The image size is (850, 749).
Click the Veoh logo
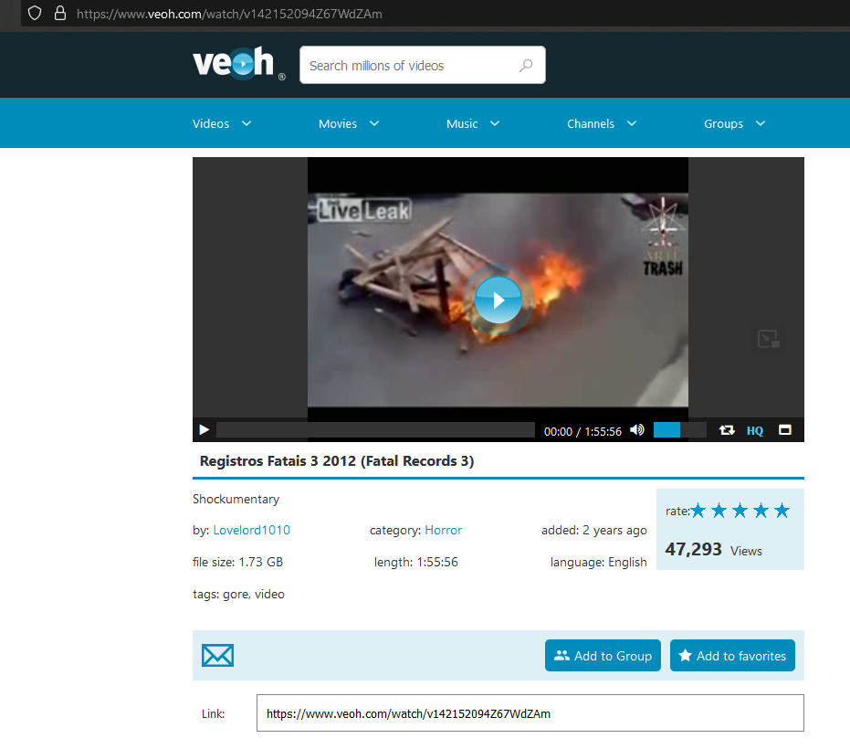click(x=239, y=63)
